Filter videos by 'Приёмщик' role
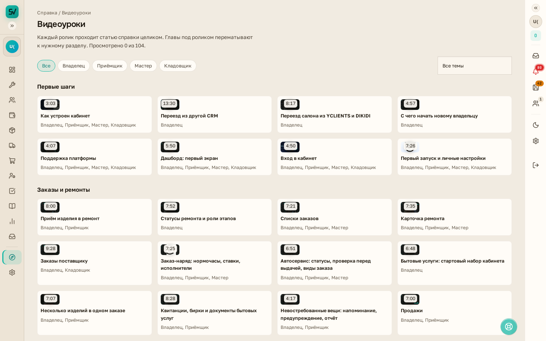Viewport: 546px width, 341px height. click(x=110, y=66)
